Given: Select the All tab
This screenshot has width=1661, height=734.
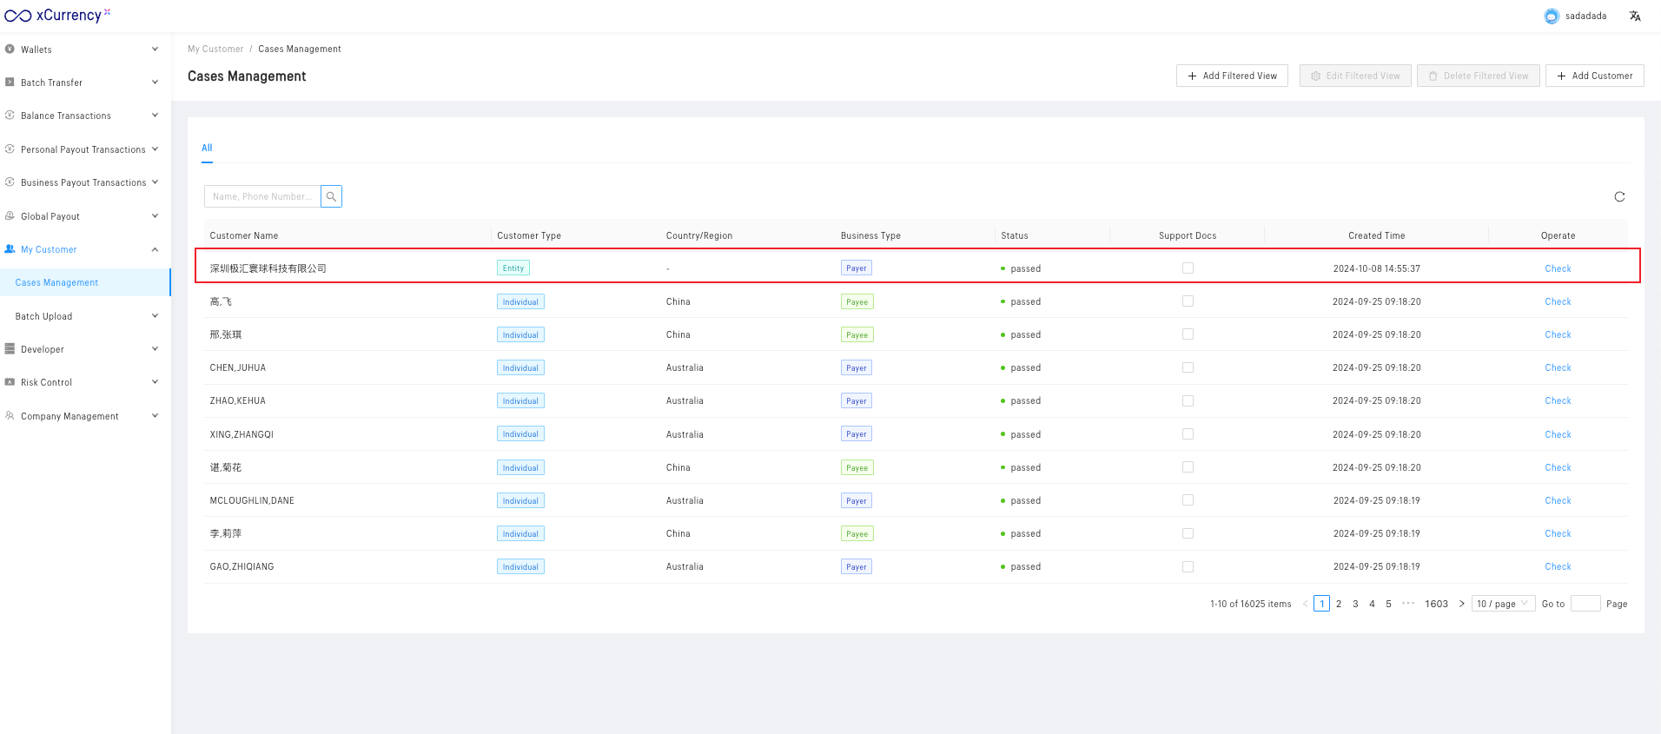Looking at the screenshot, I should tap(207, 148).
